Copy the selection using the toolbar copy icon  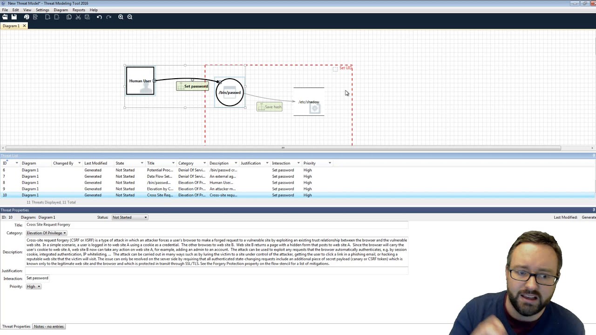(x=69, y=17)
